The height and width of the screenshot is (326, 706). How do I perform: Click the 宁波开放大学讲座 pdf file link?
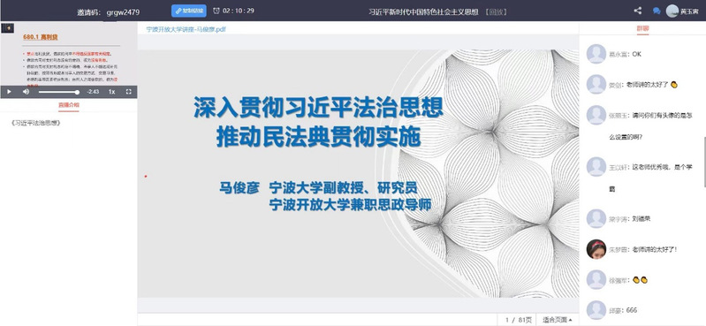tap(186, 29)
